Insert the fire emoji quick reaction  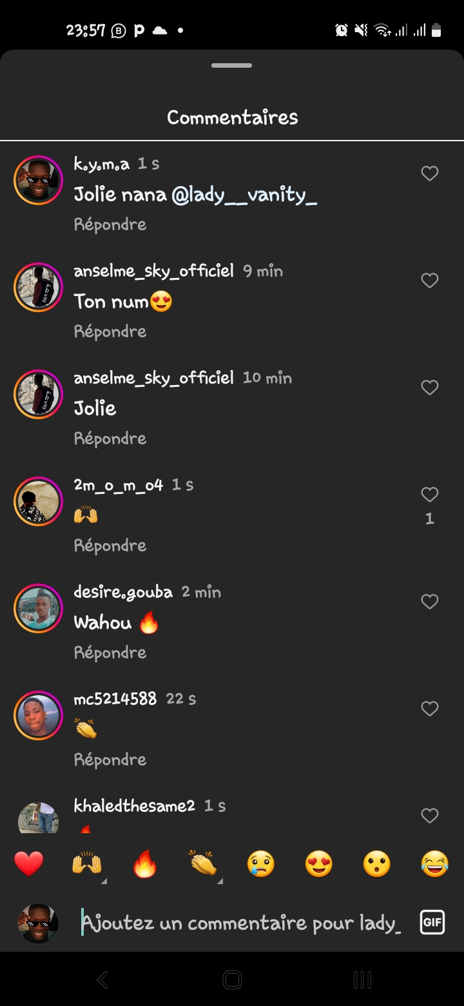145,863
